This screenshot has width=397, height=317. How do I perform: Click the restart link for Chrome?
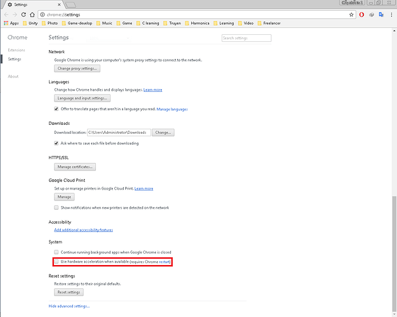point(165,262)
